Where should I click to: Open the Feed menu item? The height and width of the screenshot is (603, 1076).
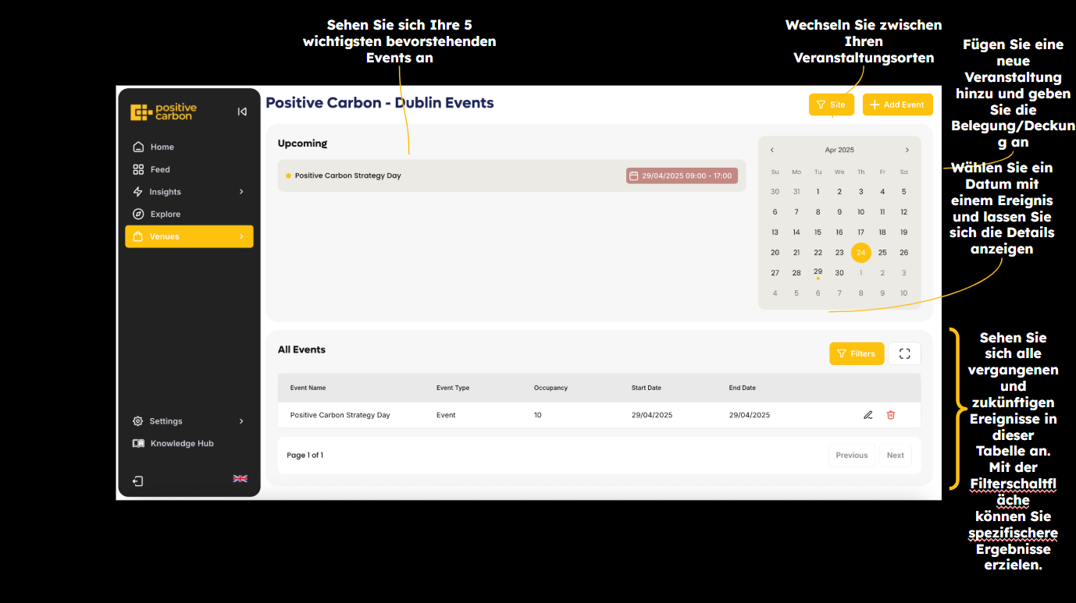(159, 169)
